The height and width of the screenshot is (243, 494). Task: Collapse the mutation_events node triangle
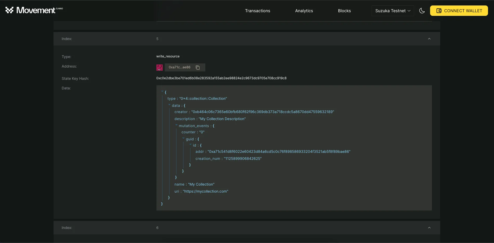pyautogui.click(x=176, y=125)
